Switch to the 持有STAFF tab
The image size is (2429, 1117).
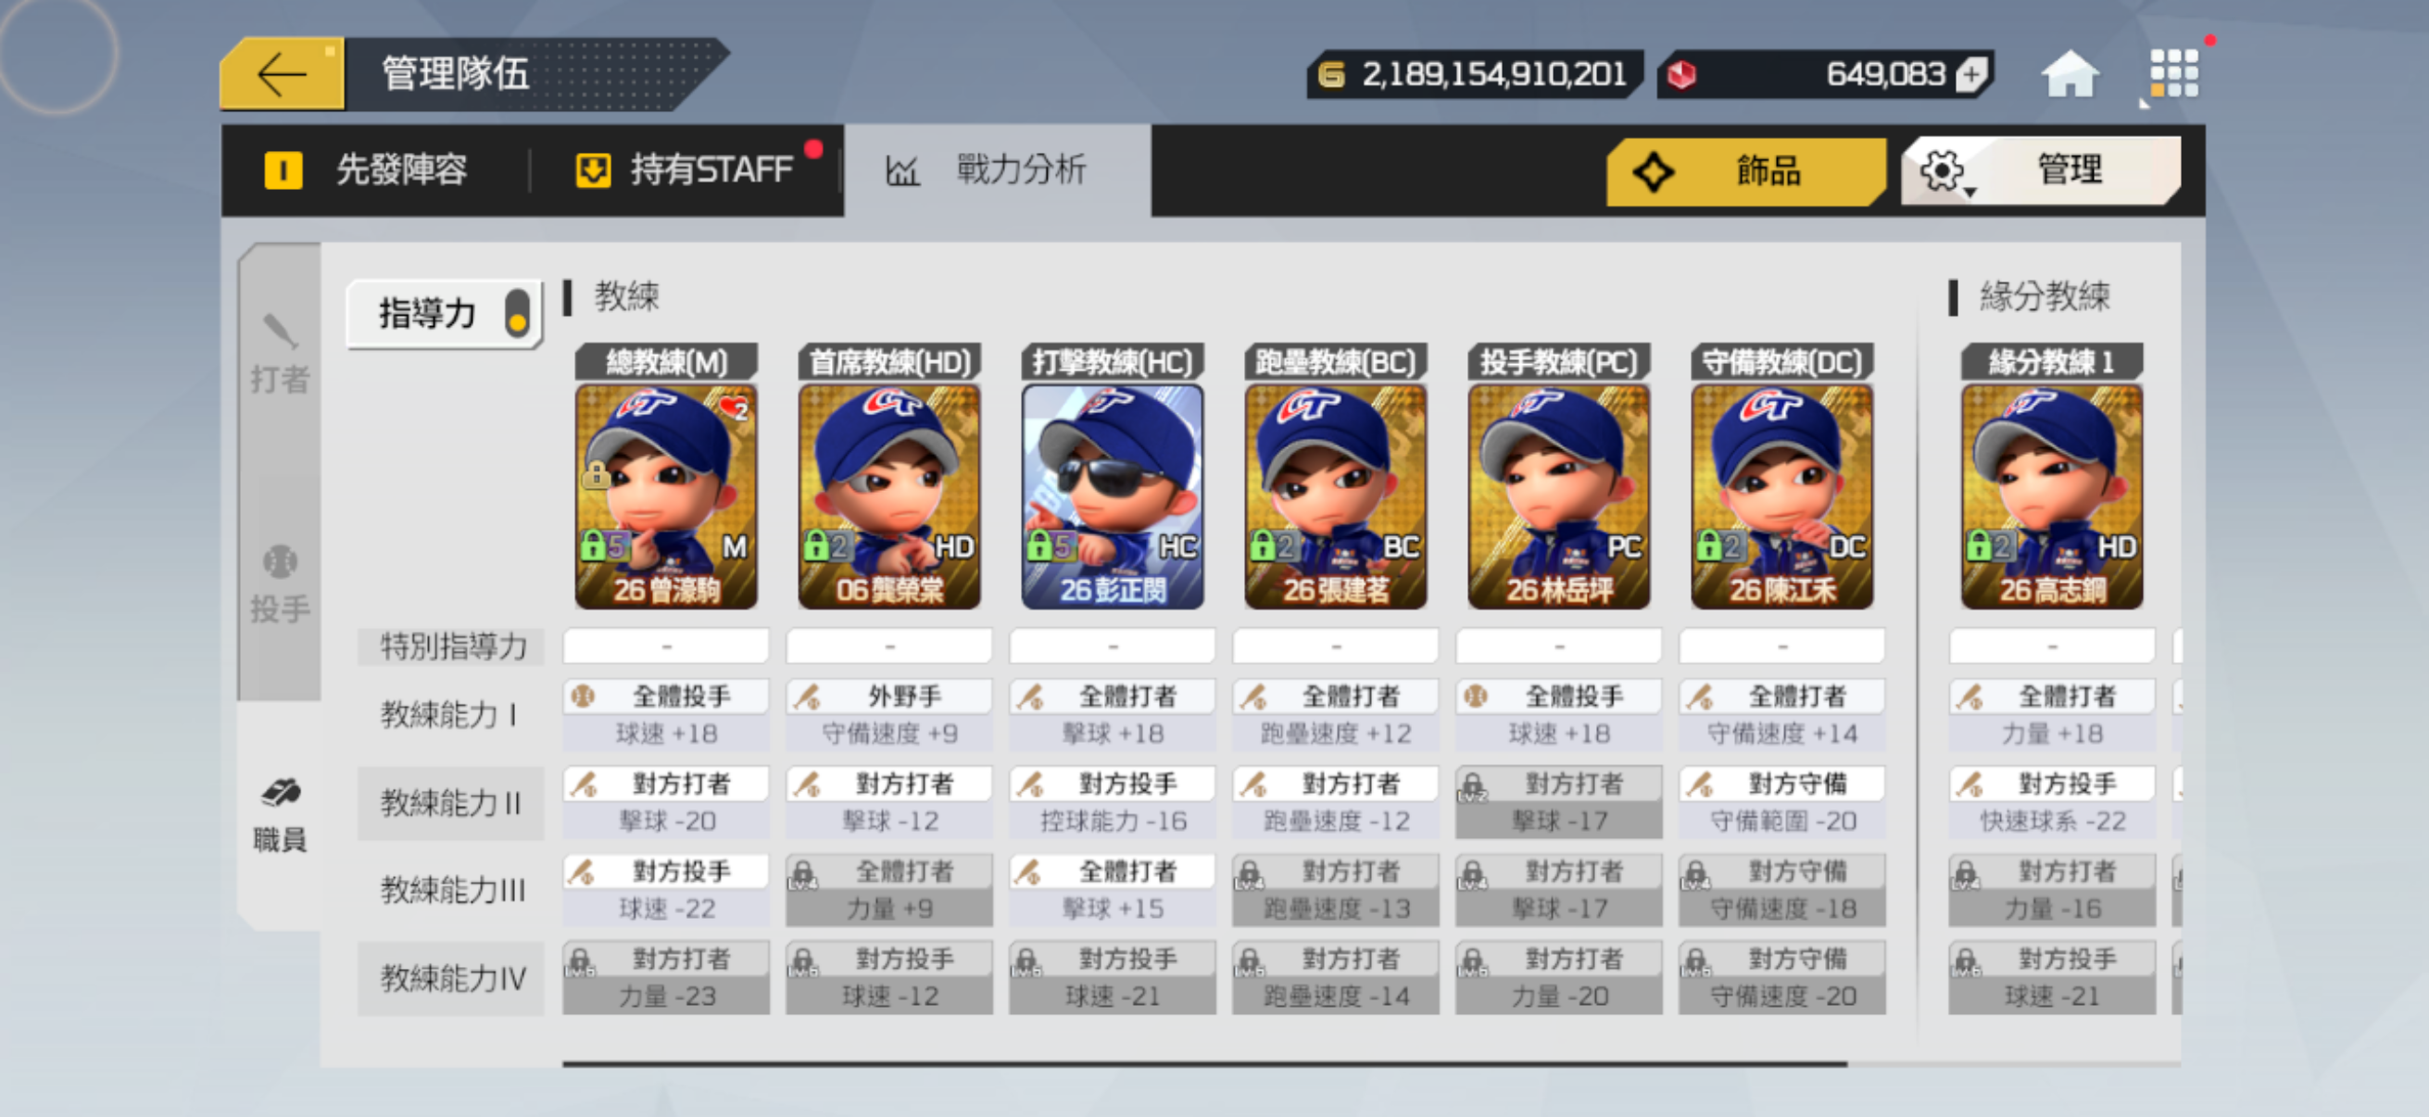686,170
